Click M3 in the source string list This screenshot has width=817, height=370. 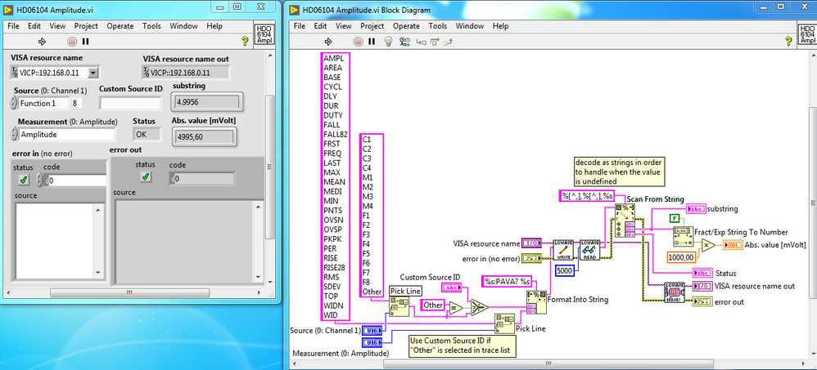click(x=367, y=196)
